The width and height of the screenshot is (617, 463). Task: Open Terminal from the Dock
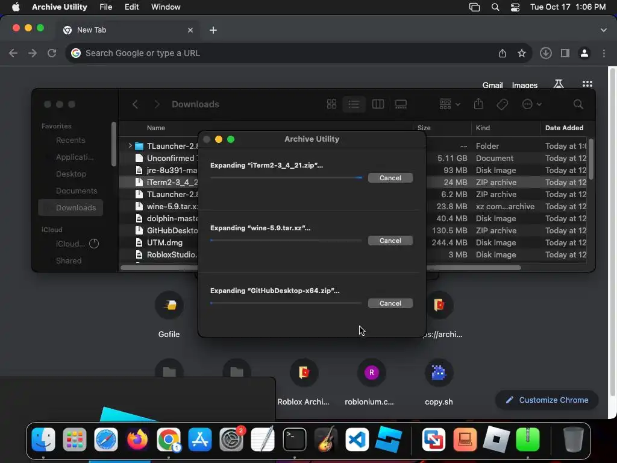[x=294, y=439]
